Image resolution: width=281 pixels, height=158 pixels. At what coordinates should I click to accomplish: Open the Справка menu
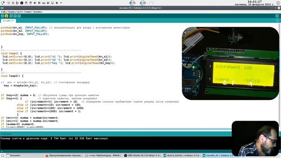click(x=37, y=12)
